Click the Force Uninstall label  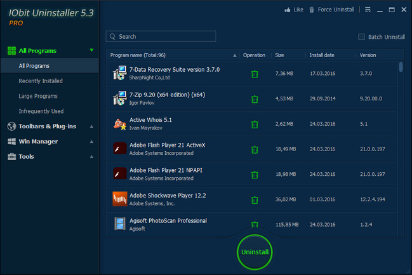click(336, 10)
